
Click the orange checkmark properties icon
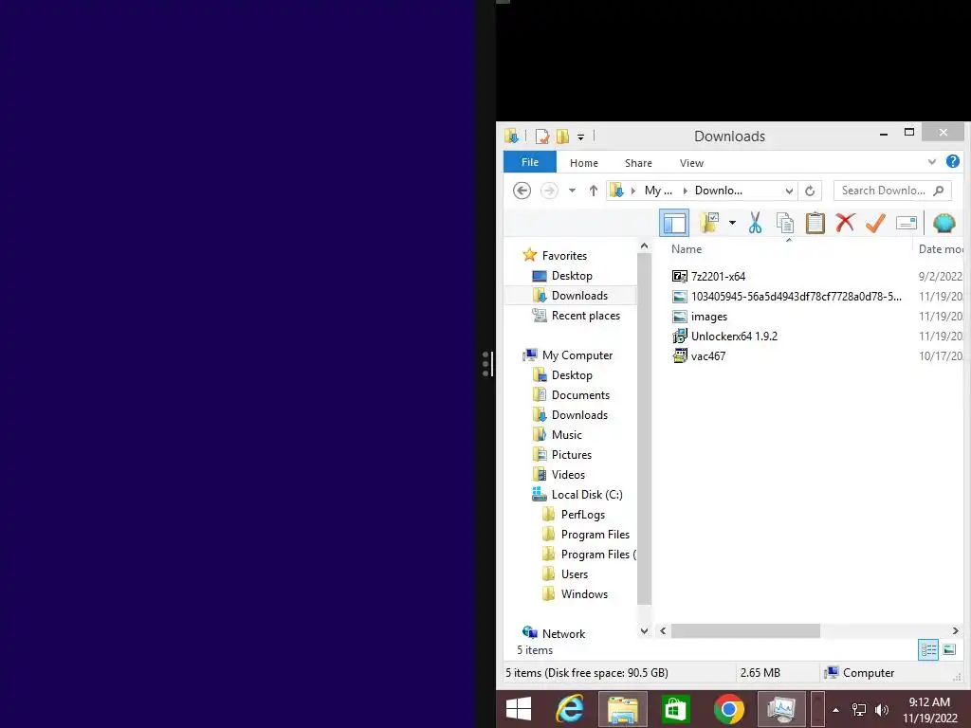pyautogui.click(x=875, y=223)
